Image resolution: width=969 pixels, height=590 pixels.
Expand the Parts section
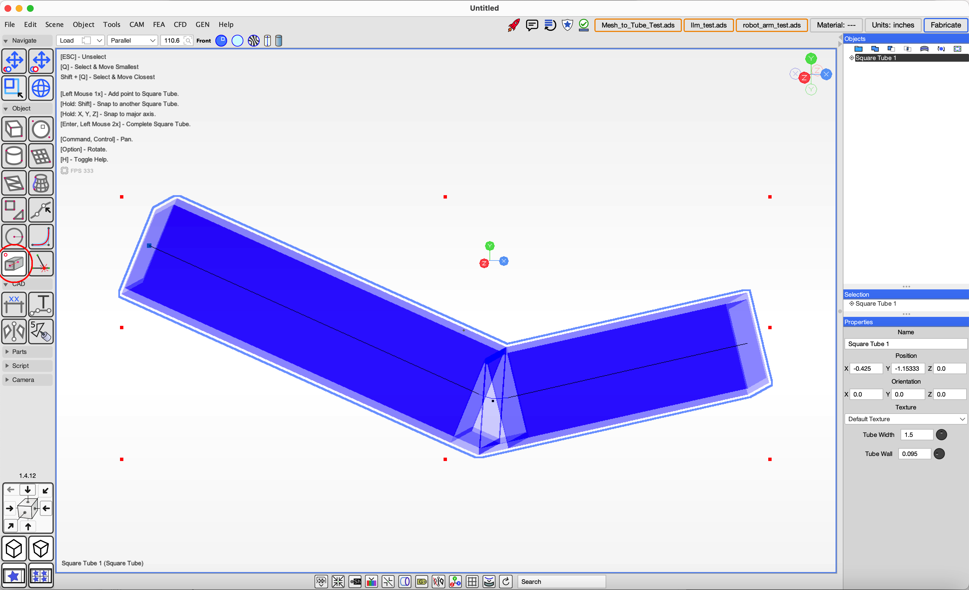click(x=19, y=352)
